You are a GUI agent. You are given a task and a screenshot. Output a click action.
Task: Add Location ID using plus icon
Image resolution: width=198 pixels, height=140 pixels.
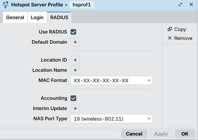tap(75, 60)
